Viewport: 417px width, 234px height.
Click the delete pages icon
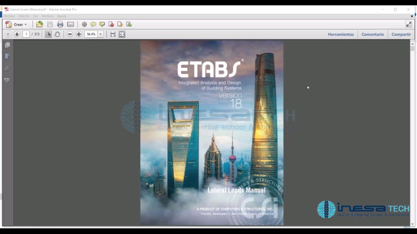pyautogui.click(x=111, y=25)
